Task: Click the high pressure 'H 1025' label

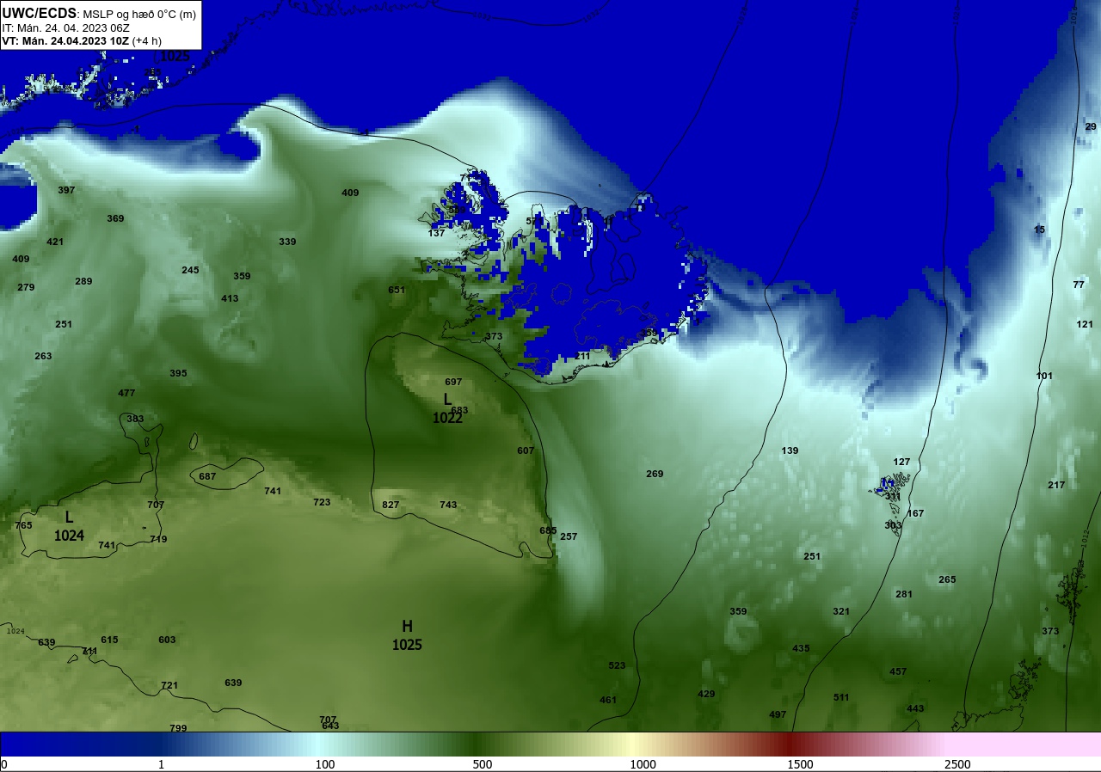Action: pyautogui.click(x=407, y=635)
